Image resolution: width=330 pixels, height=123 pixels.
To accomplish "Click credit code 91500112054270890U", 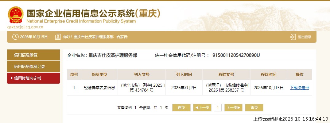I will pos(236,55).
